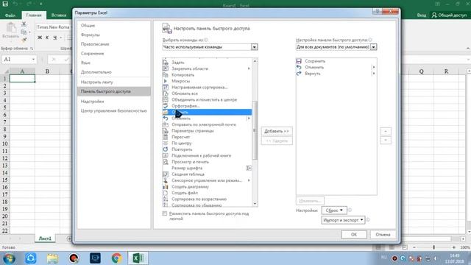Click the Отмена button

pyautogui.click(x=383, y=234)
